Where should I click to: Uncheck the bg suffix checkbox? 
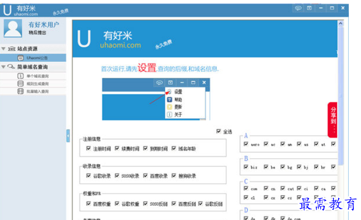pyautogui.click(x=283, y=167)
